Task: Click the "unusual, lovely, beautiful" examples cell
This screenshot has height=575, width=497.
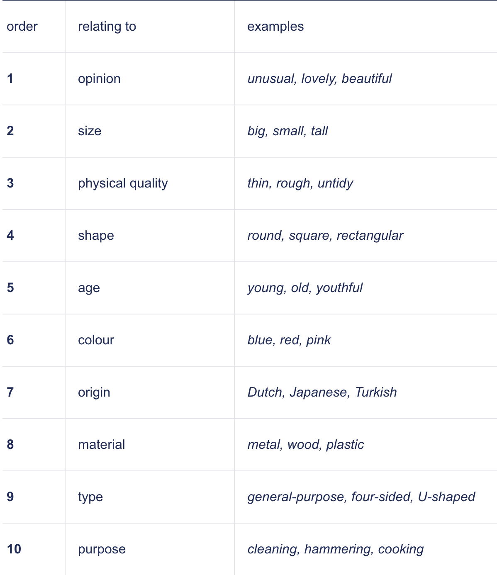Action: pyautogui.click(x=319, y=79)
